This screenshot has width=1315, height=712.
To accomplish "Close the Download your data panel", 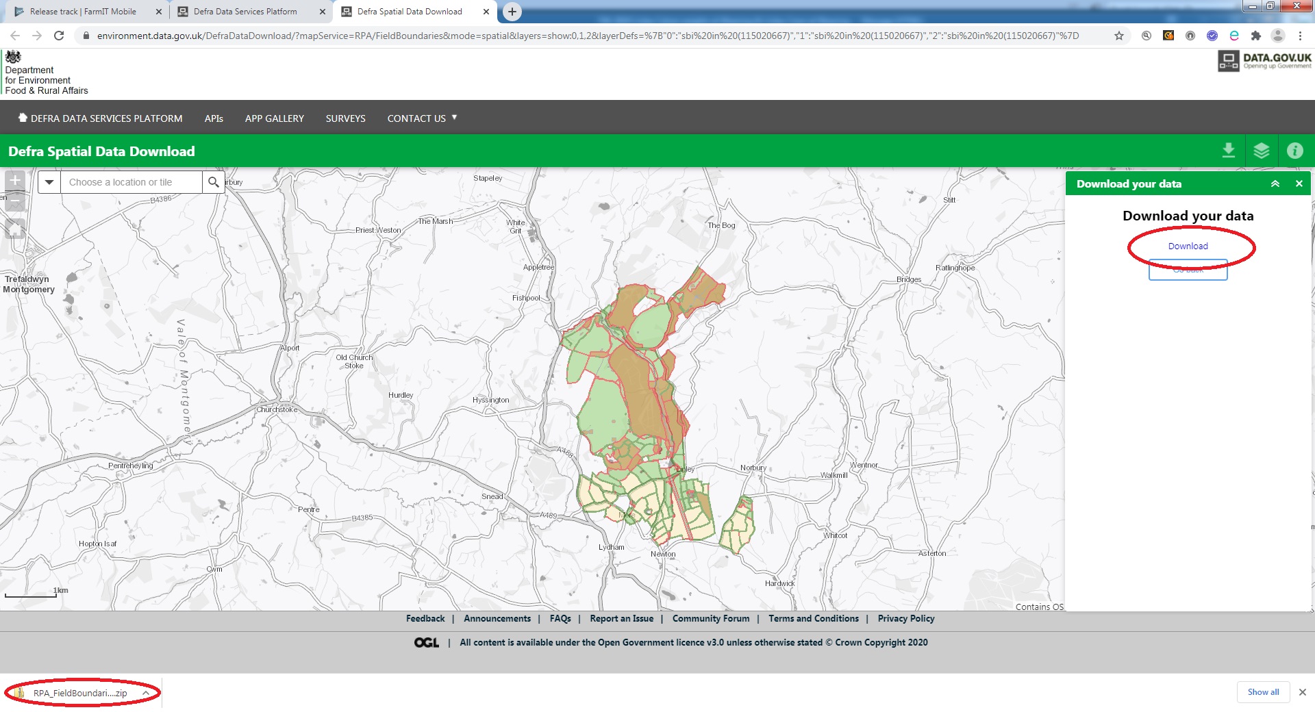I will [1299, 183].
